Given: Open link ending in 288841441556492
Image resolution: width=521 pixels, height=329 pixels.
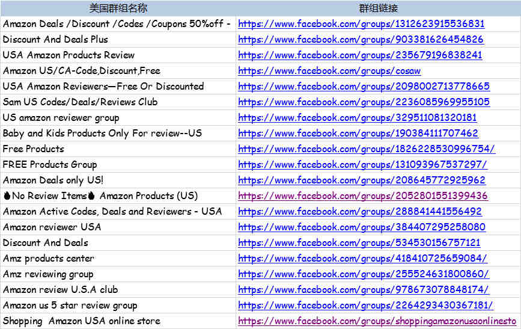Looking at the screenshot, I should (x=360, y=212).
